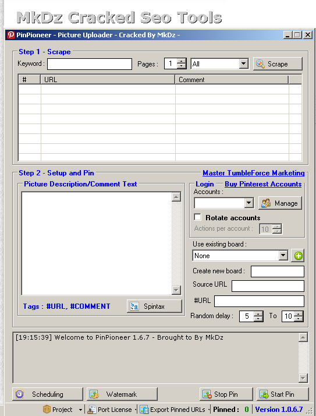Click the # column header

(x=30, y=80)
